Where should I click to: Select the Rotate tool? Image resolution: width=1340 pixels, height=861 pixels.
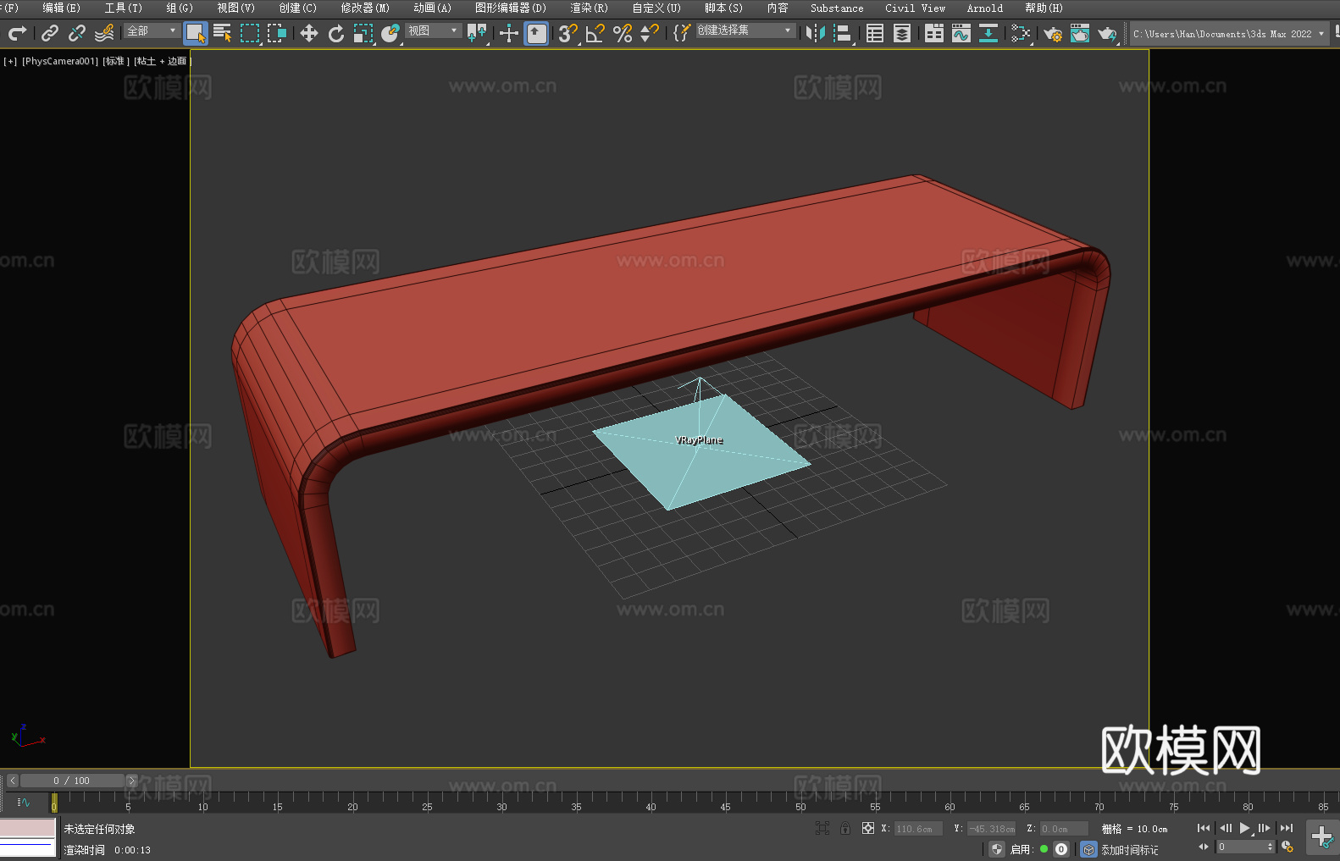[336, 33]
